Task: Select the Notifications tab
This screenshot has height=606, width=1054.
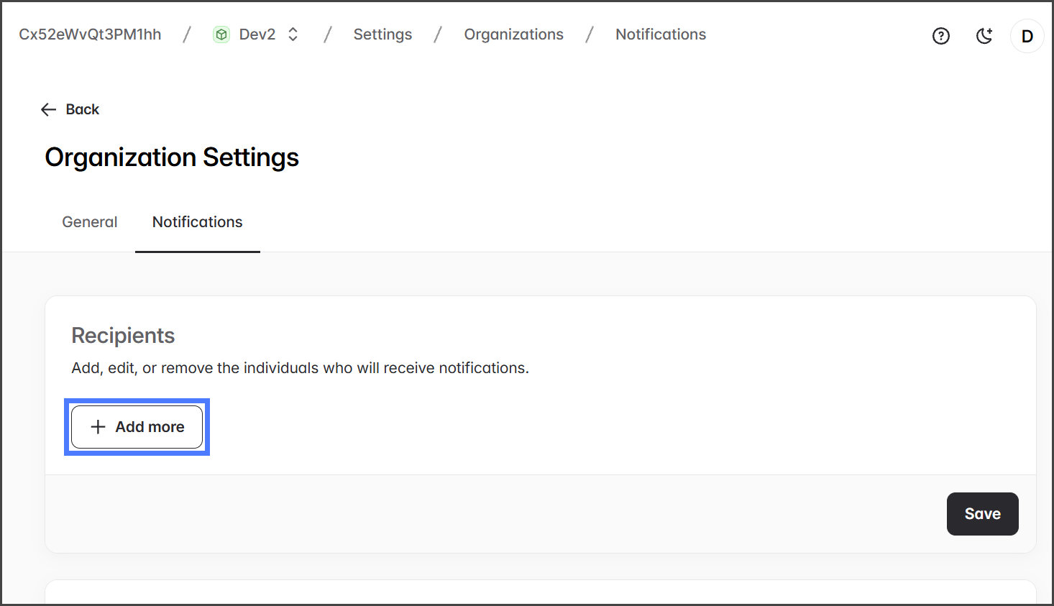Action: pos(197,222)
